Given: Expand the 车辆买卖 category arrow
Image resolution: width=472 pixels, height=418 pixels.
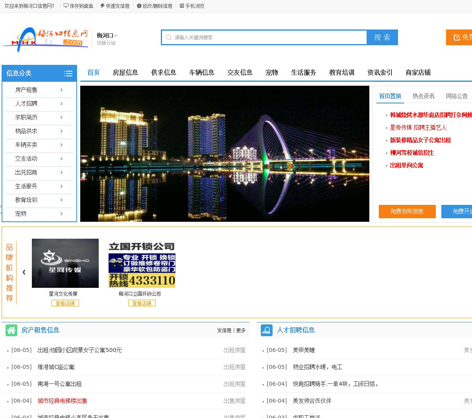Looking at the screenshot, I should [x=61, y=145].
